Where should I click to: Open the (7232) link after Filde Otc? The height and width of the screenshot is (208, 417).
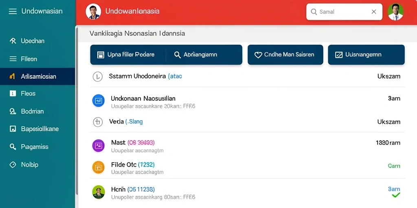click(x=147, y=165)
